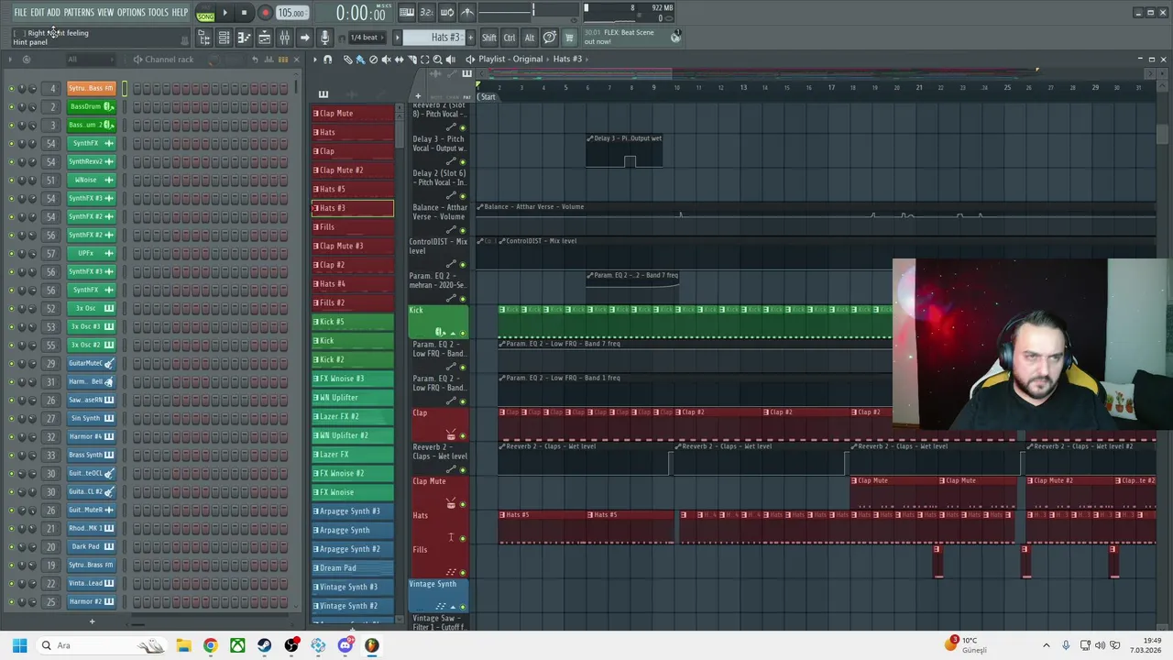Select the Delete tool
Screen dimensions: 1173x660
(x=373, y=60)
